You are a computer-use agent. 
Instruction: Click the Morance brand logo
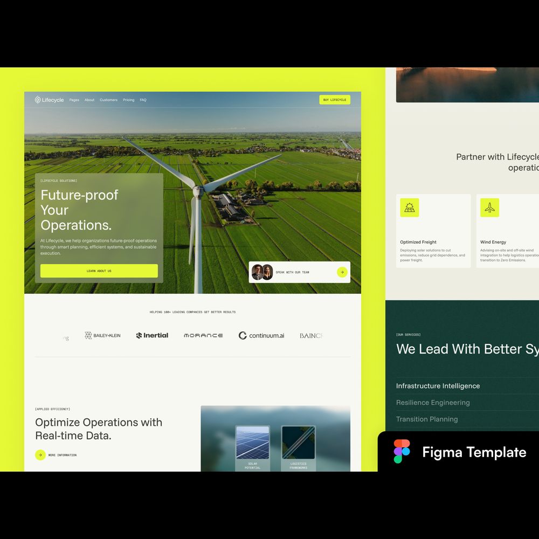click(x=203, y=335)
